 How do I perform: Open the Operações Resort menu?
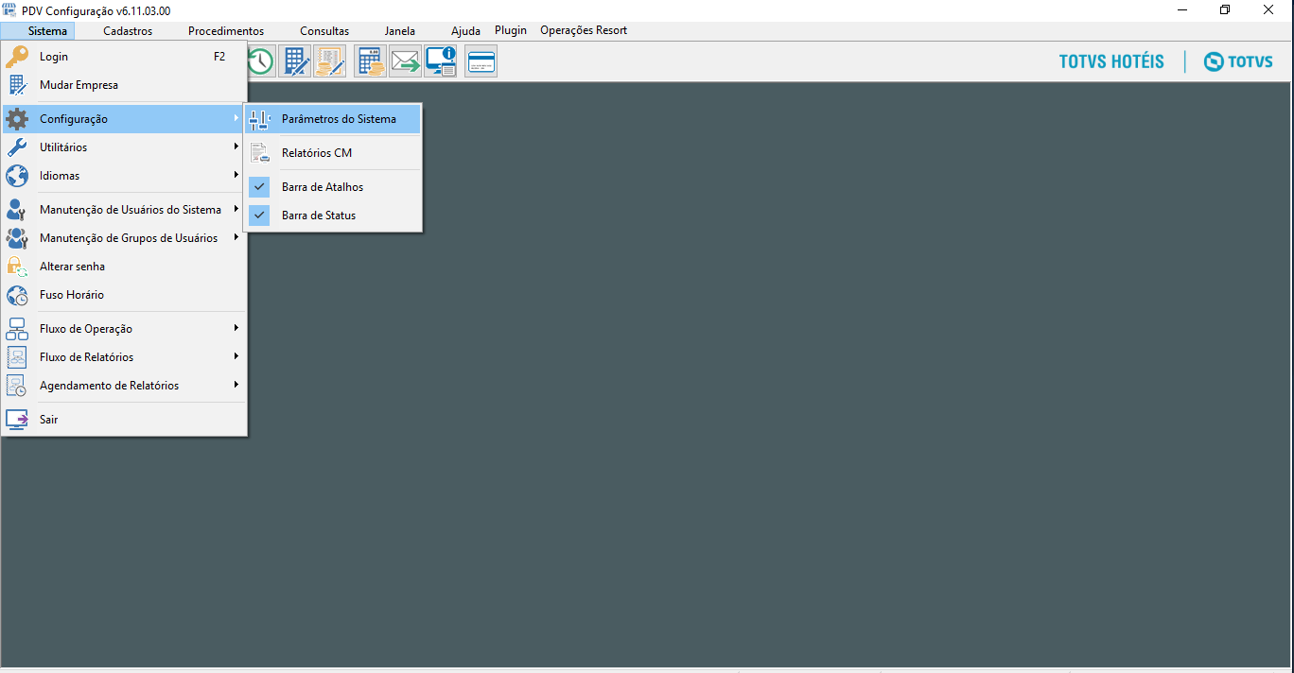(x=584, y=30)
